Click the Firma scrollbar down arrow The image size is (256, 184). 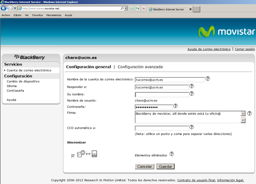243,120
